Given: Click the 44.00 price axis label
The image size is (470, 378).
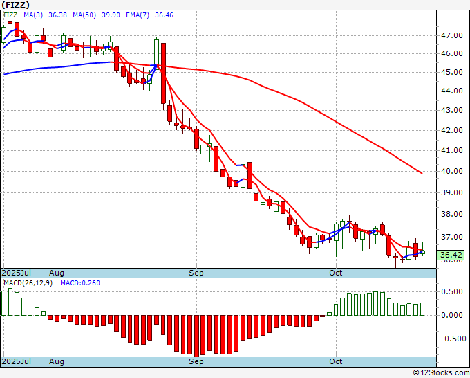Looking at the screenshot, I should click(452, 91).
